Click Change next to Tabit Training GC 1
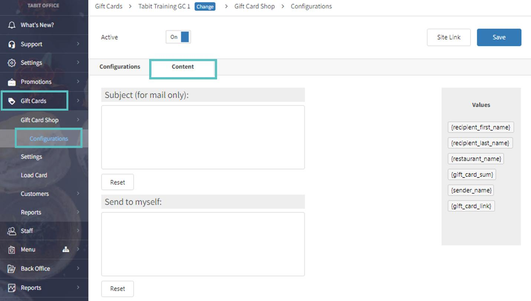 tap(205, 7)
